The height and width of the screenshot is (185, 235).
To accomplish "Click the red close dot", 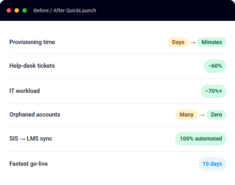I will (9, 11).
